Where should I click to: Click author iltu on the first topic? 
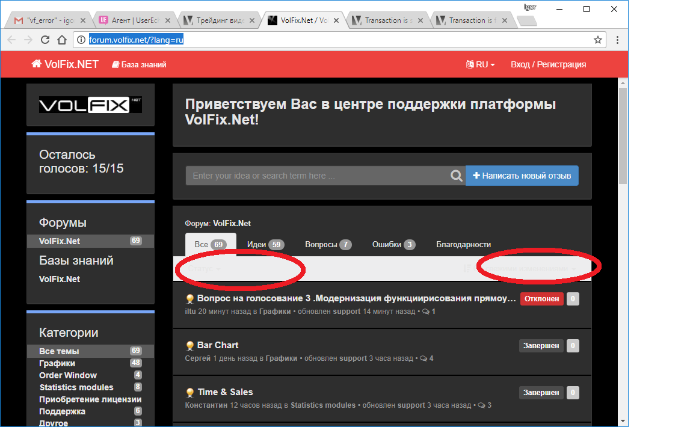[x=190, y=312]
